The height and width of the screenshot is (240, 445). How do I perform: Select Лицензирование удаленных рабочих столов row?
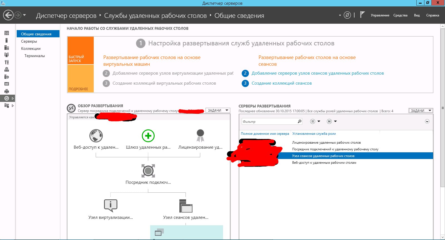[x=336, y=143]
